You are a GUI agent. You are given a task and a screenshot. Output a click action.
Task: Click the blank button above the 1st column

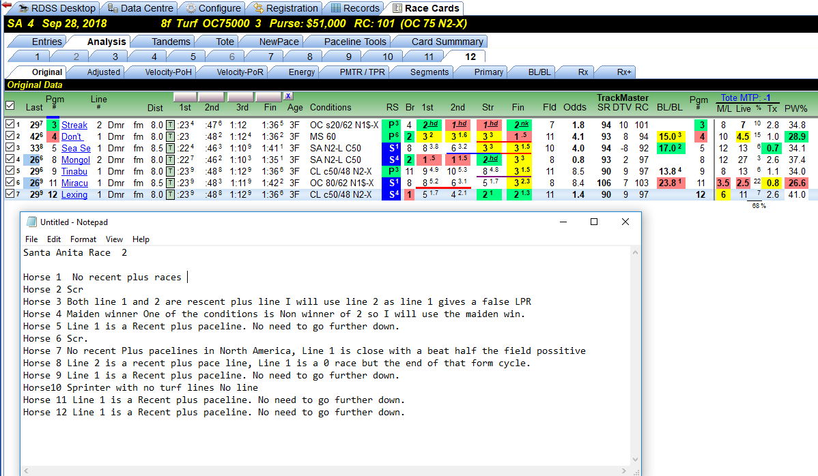(x=185, y=96)
